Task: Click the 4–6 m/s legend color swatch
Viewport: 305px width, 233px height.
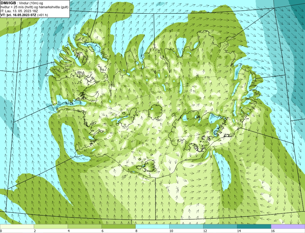Action: [84, 227]
